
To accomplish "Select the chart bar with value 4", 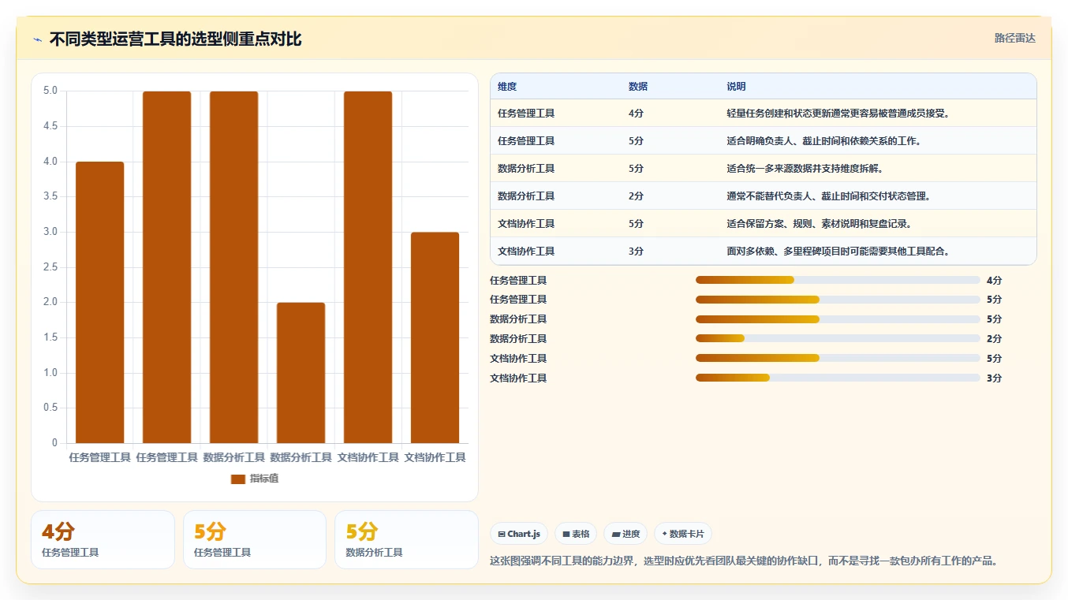I will (100, 302).
